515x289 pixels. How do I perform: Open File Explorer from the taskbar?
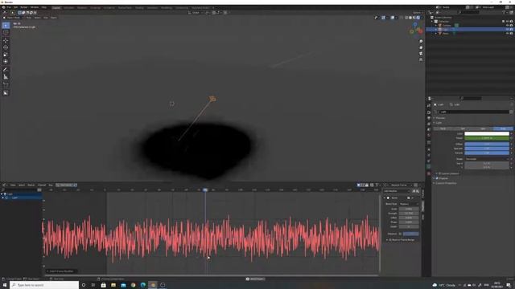click(113, 285)
